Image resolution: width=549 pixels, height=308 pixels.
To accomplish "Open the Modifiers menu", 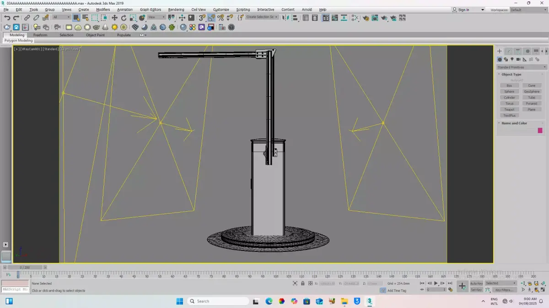I will tap(103, 10).
